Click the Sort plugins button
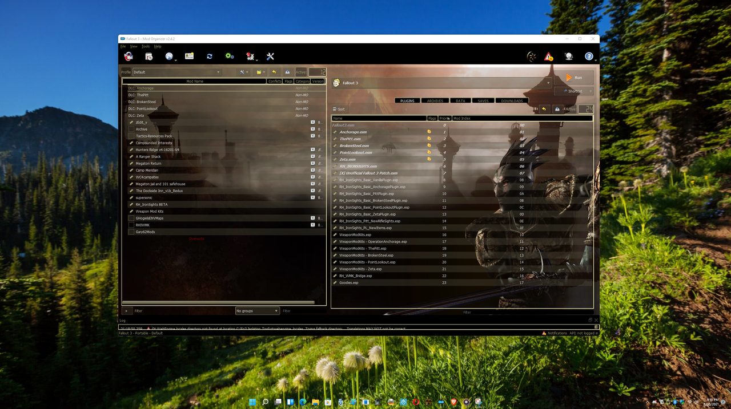The height and width of the screenshot is (409, 731). point(339,109)
